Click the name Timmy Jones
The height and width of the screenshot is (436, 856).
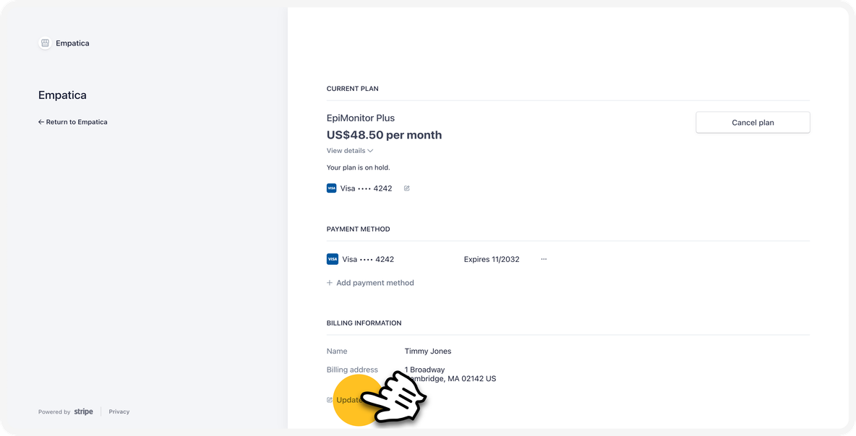[428, 351]
